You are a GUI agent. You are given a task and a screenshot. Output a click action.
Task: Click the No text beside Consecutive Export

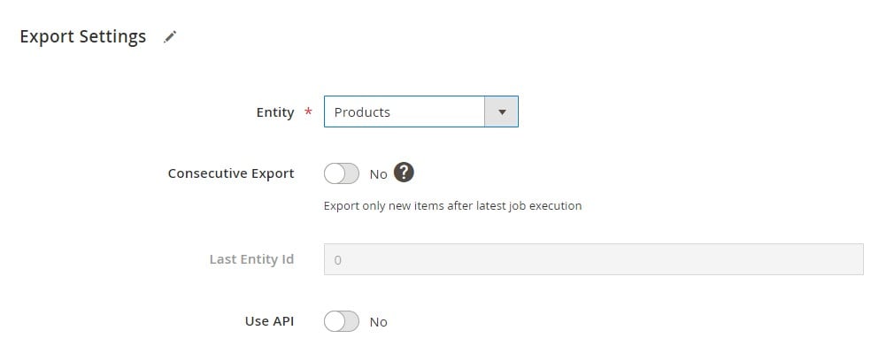tap(378, 174)
